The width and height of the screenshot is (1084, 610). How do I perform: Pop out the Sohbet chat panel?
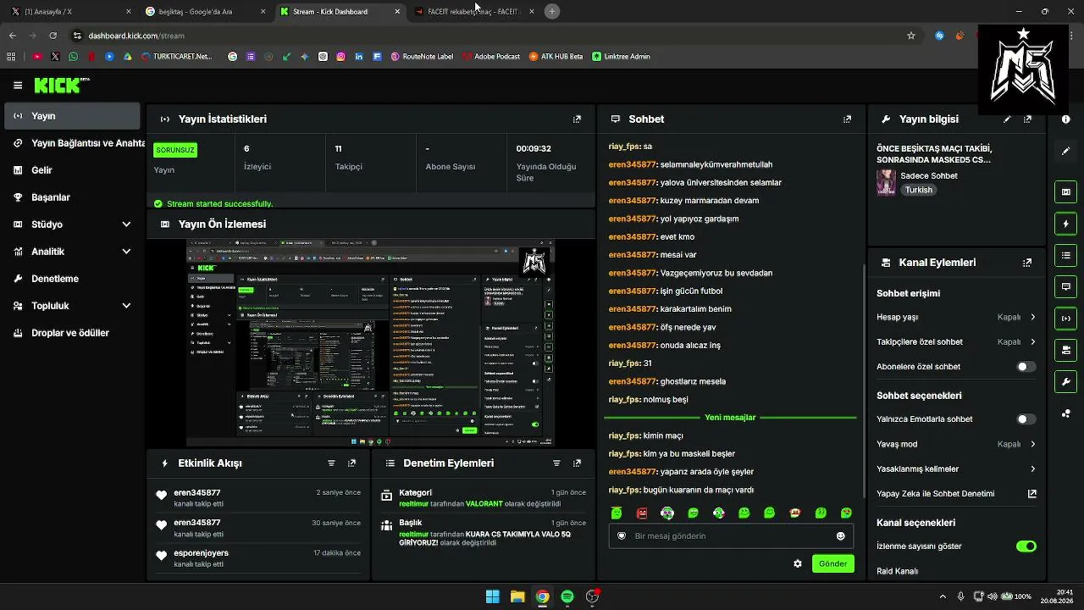tap(847, 119)
